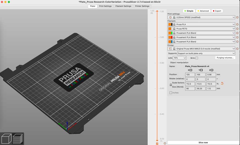The image size is (240, 145).
Task: Click the blue Prusament PLA Blend swatch
Action: (x=170, y=42)
